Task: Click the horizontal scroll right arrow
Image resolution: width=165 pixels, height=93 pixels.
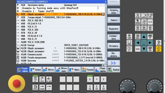Action: click(x=103, y=65)
